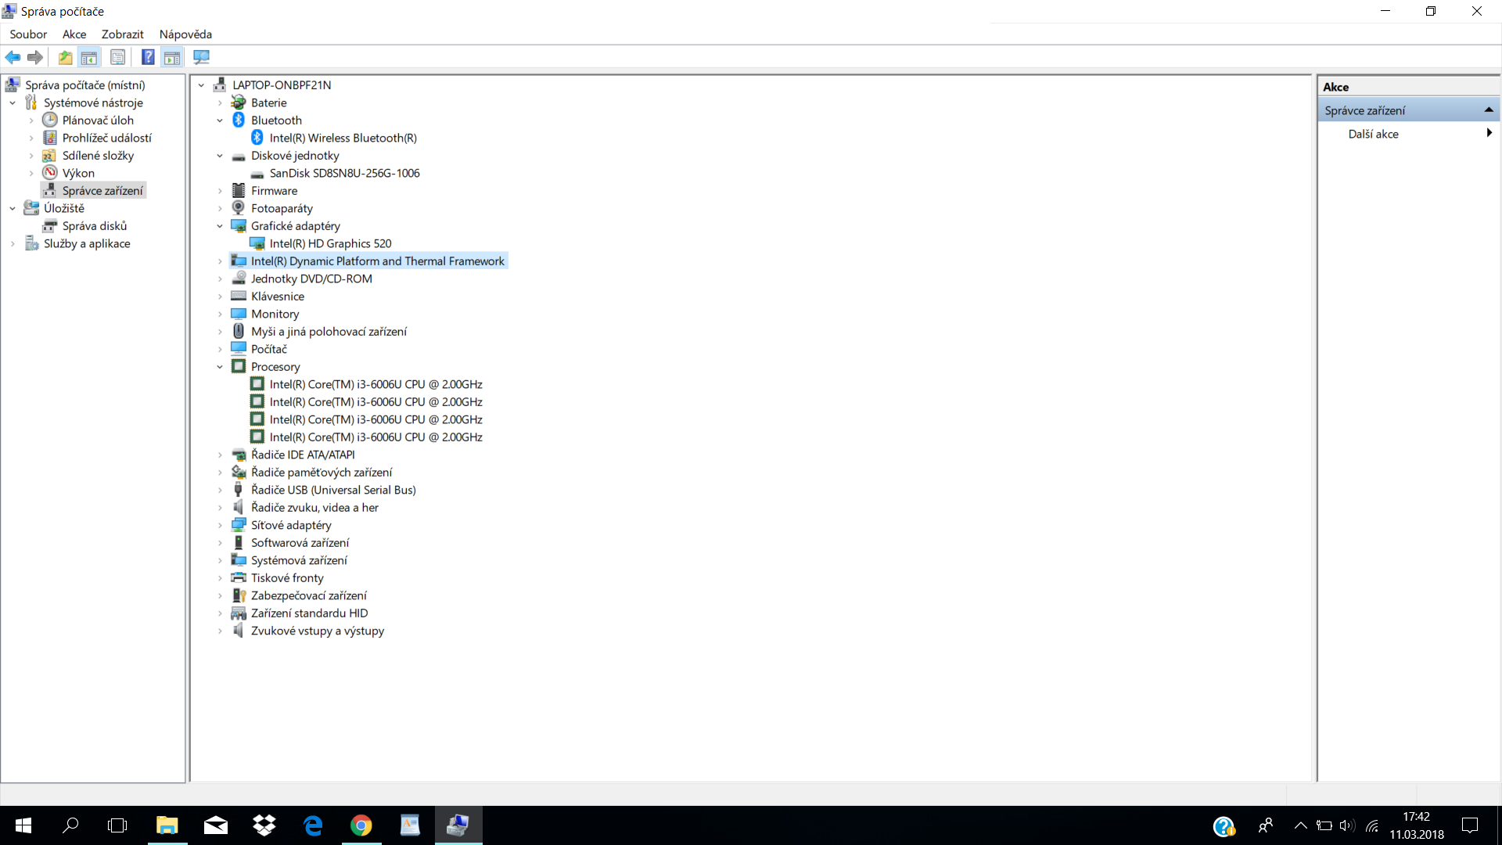Collapse the Procesory tree node

click(220, 367)
